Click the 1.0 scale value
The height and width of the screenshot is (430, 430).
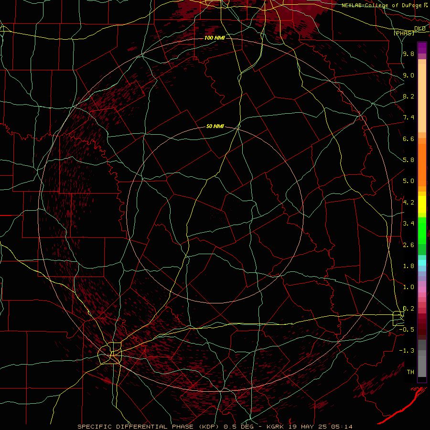[408, 287]
